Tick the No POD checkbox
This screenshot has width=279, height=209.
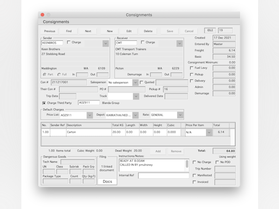point(217,162)
